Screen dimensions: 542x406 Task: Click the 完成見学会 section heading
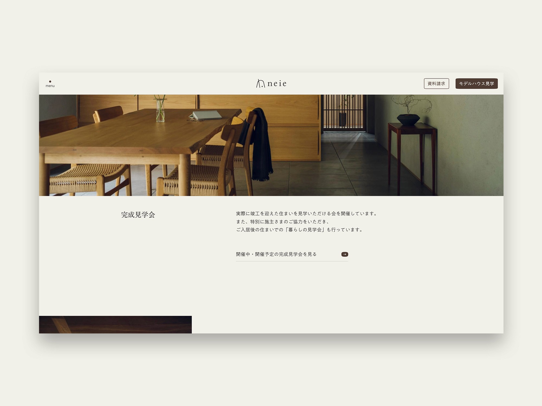point(138,215)
